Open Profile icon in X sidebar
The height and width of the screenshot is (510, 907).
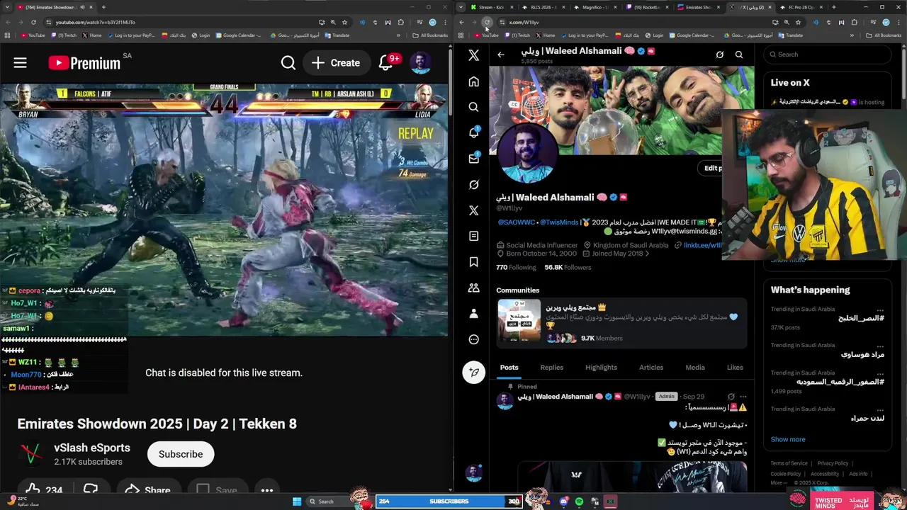click(x=474, y=314)
